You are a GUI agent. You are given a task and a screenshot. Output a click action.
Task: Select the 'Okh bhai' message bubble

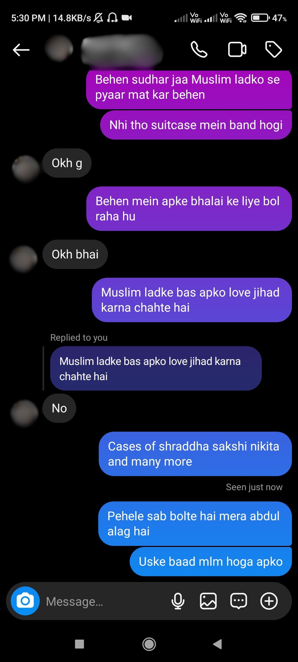75,254
